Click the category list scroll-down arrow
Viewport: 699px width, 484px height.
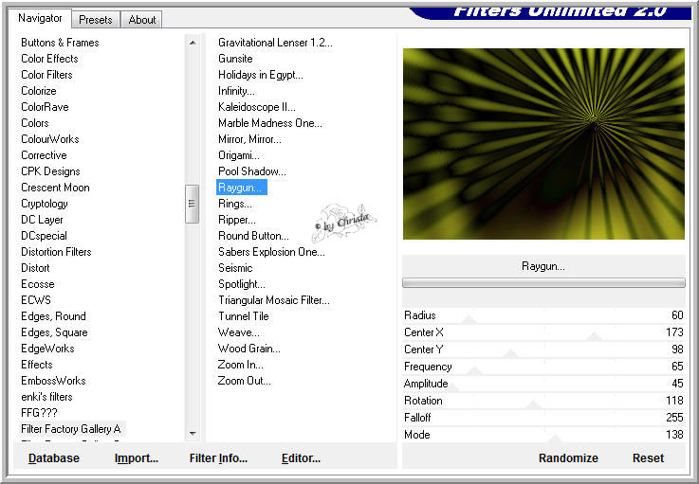[x=193, y=433]
